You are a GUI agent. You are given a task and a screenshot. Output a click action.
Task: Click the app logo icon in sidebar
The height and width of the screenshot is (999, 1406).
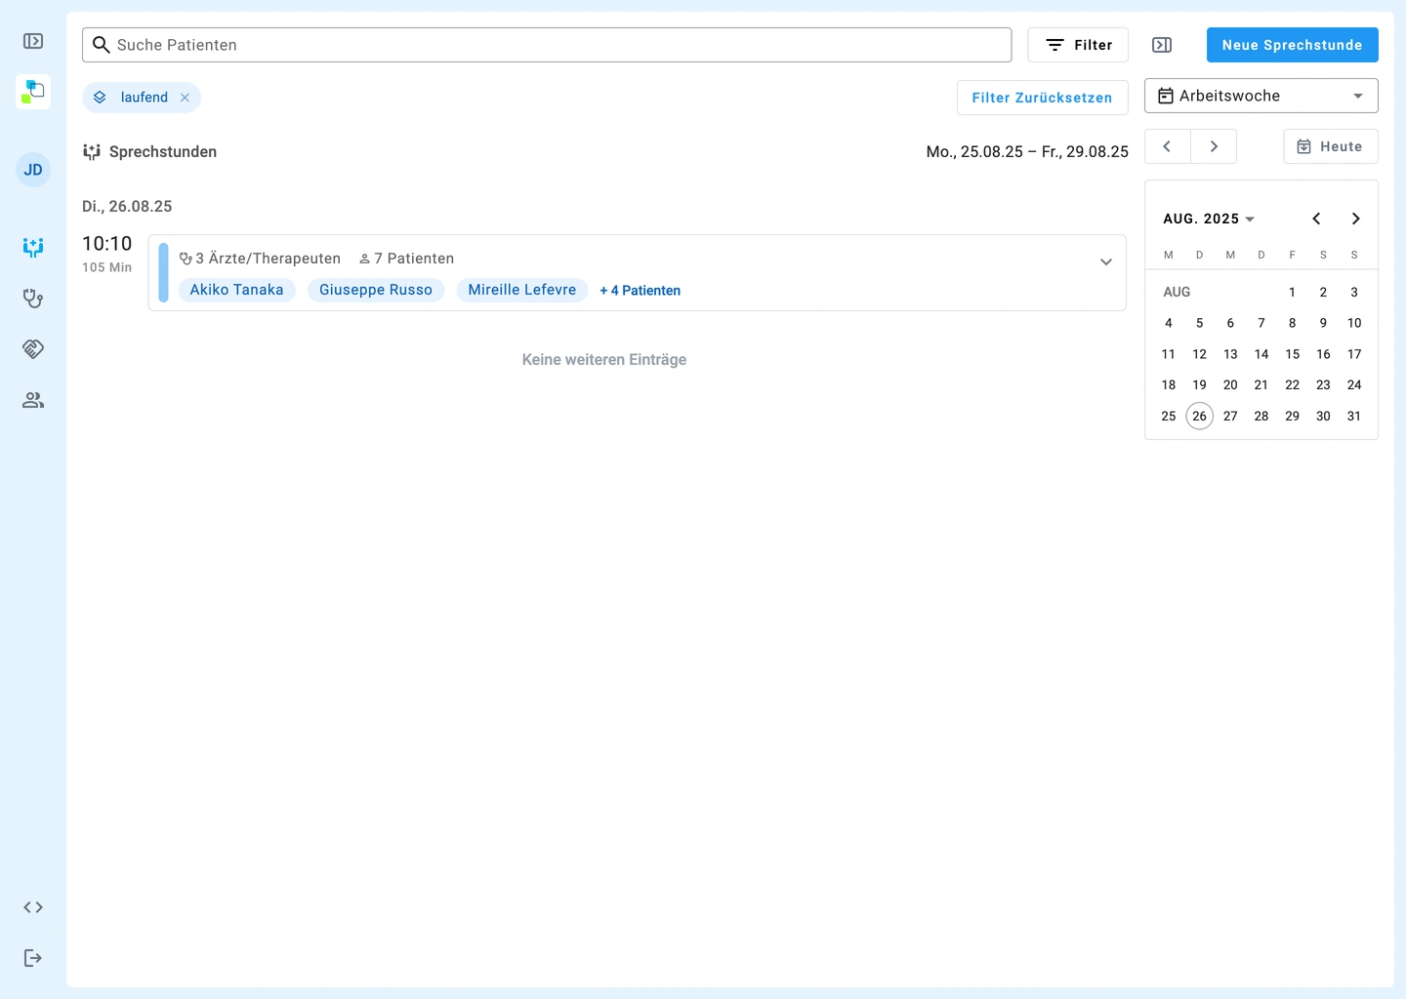point(33,92)
